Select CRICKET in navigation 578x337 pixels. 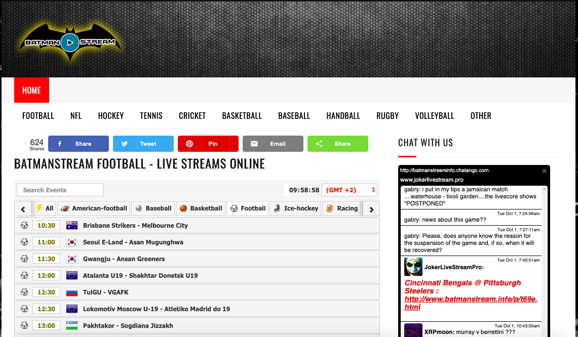pos(192,116)
